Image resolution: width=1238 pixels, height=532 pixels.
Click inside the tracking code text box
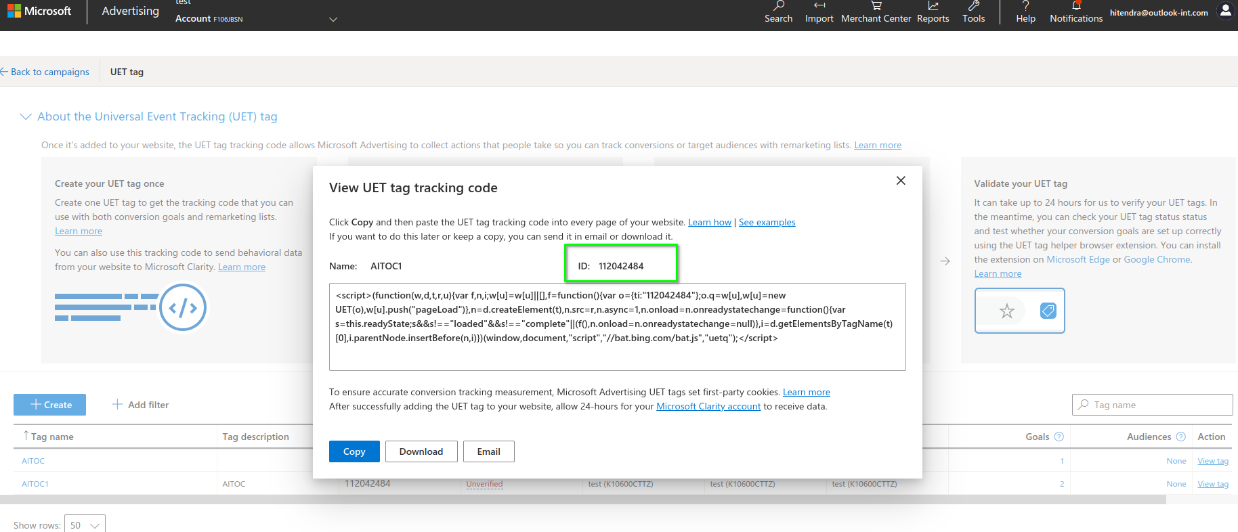(x=618, y=327)
